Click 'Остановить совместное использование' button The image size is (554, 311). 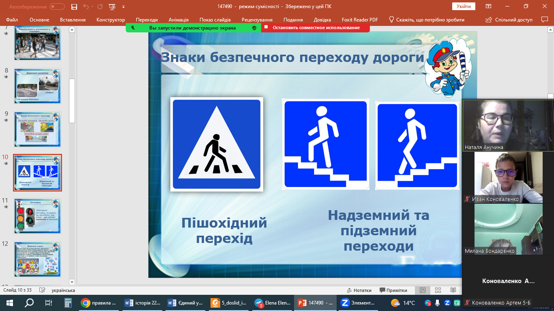pyautogui.click(x=316, y=28)
